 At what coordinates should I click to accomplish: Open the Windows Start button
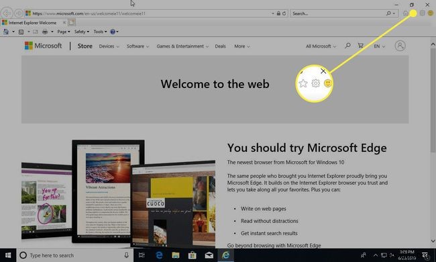click(x=8, y=255)
